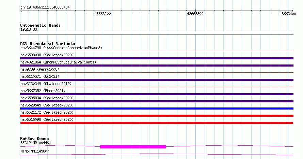Open the nsv6110571 Wu2021 variant
The height and width of the screenshot is (159, 303).
point(40,76)
